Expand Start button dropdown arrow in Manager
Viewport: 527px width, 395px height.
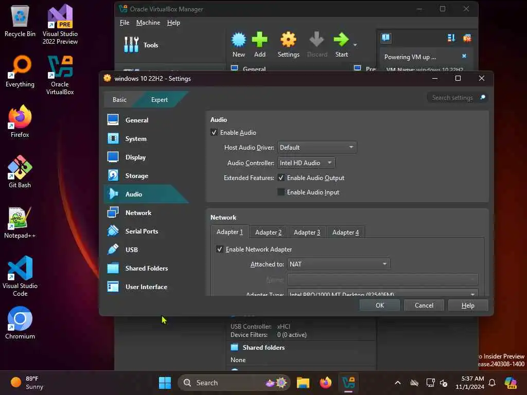(355, 45)
